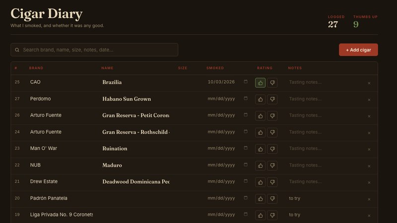Remove Arturo Fuente Petit Corona entry
Viewport: 397px width, 223px height.
369,116
